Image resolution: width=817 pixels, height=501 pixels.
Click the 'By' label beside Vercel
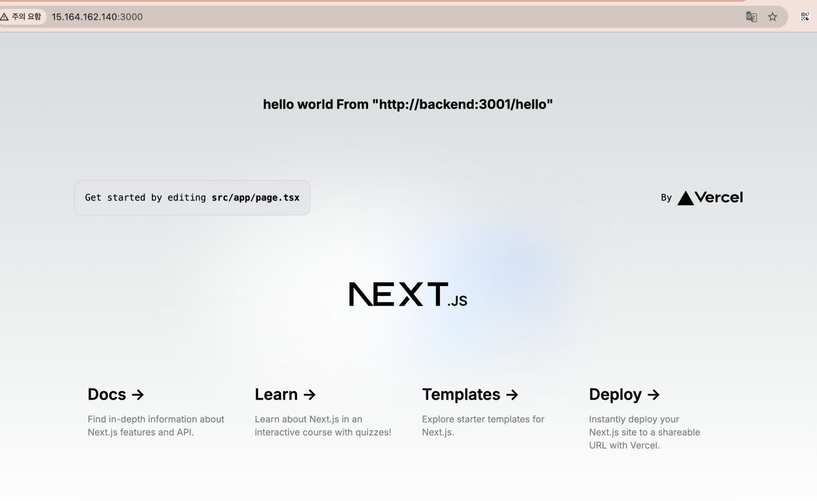point(666,198)
